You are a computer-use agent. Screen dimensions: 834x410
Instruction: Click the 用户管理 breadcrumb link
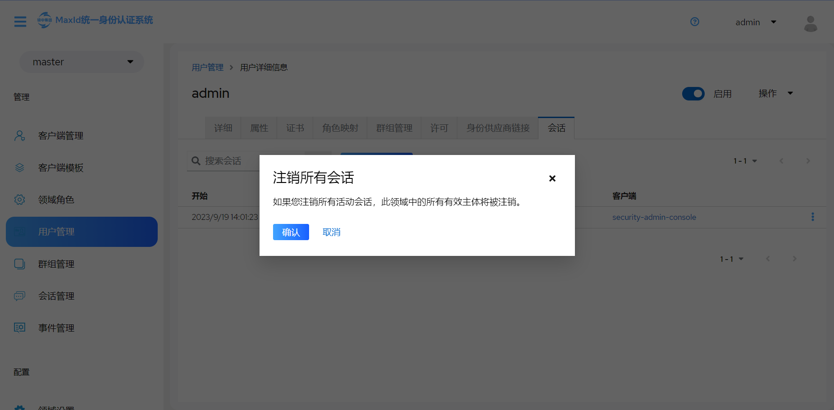pyautogui.click(x=207, y=68)
